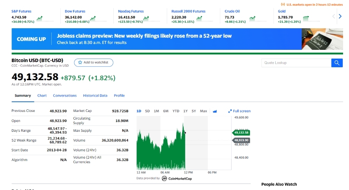Switch to the Chart tab
The height and width of the screenshot is (190, 349).
pos(42,96)
